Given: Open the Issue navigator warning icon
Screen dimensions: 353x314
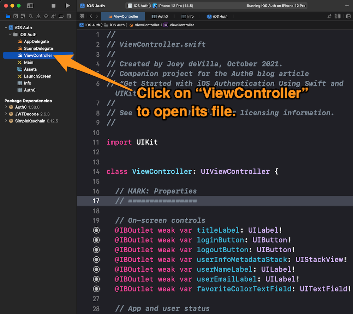Looking at the screenshot, I should (x=38, y=16).
